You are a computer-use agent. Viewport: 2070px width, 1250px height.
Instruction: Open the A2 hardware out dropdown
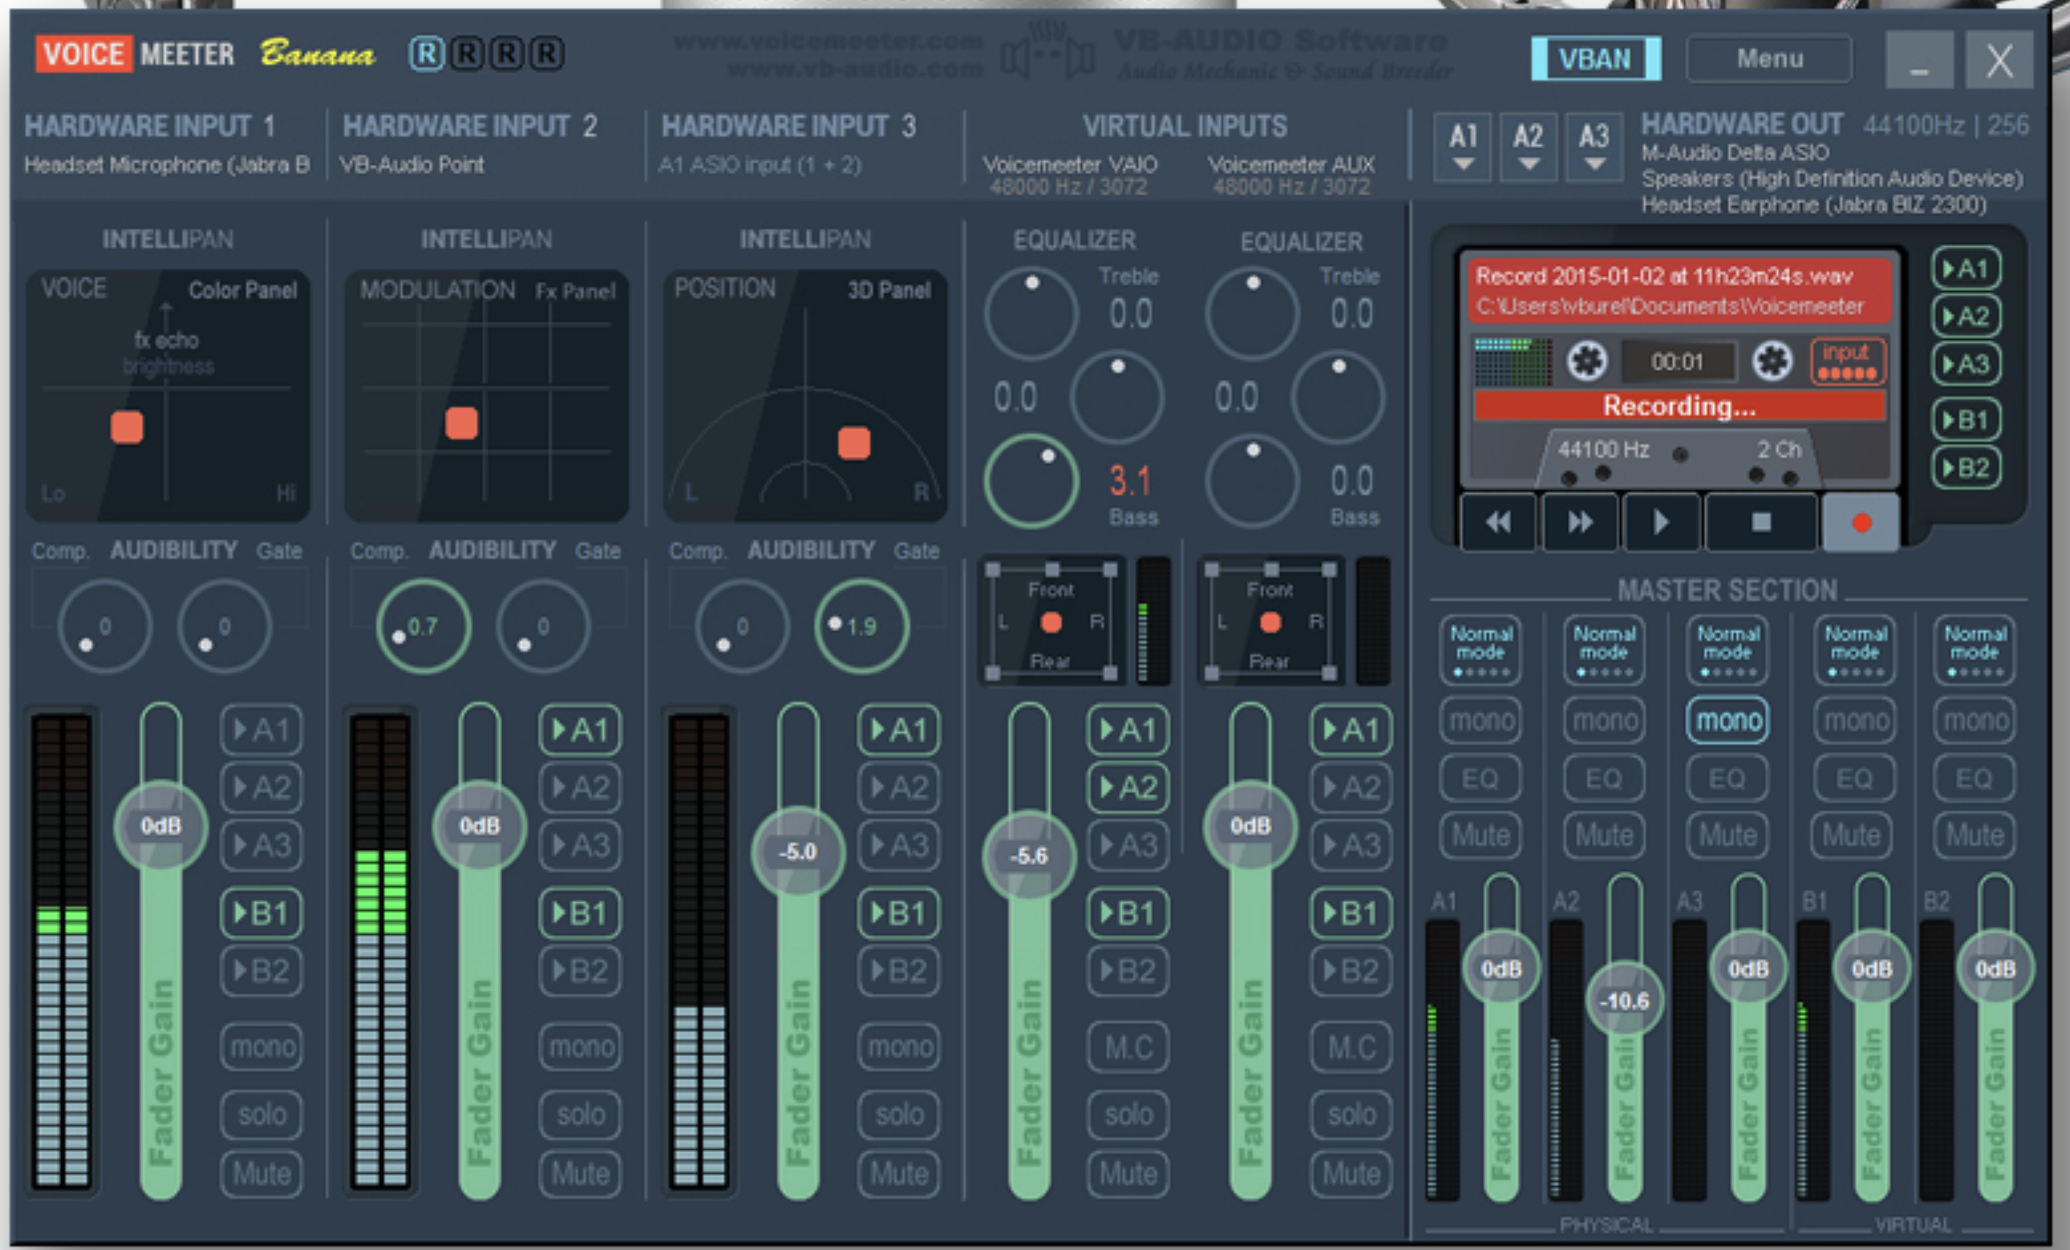(1527, 147)
